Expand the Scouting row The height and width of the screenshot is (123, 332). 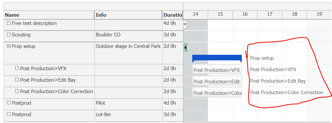point(9,35)
